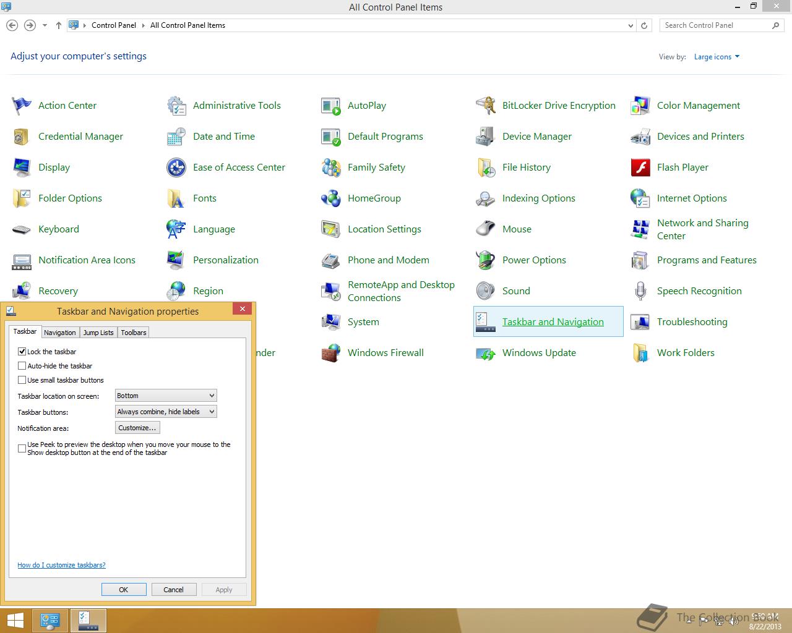Open the Windows Update link
Image resolution: width=792 pixels, height=633 pixels.
pos(539,353)
